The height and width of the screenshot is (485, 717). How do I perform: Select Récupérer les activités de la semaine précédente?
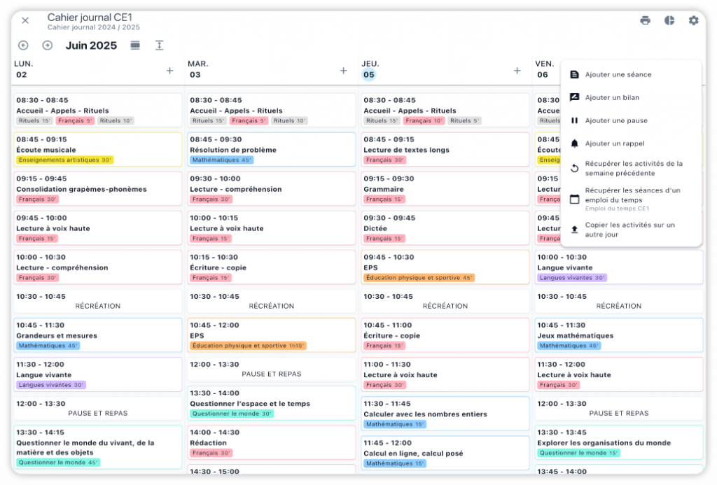[633, 169]
